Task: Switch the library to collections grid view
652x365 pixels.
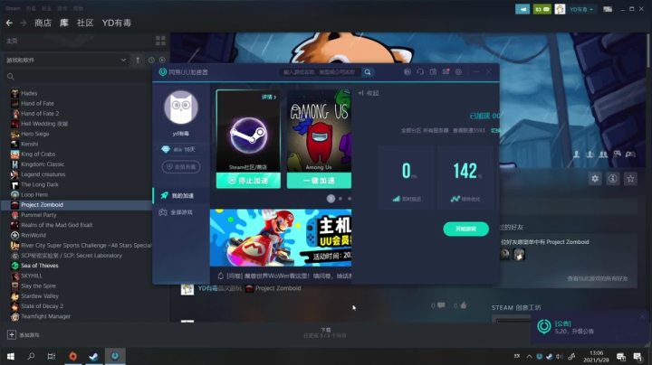Action: (160, 41)
